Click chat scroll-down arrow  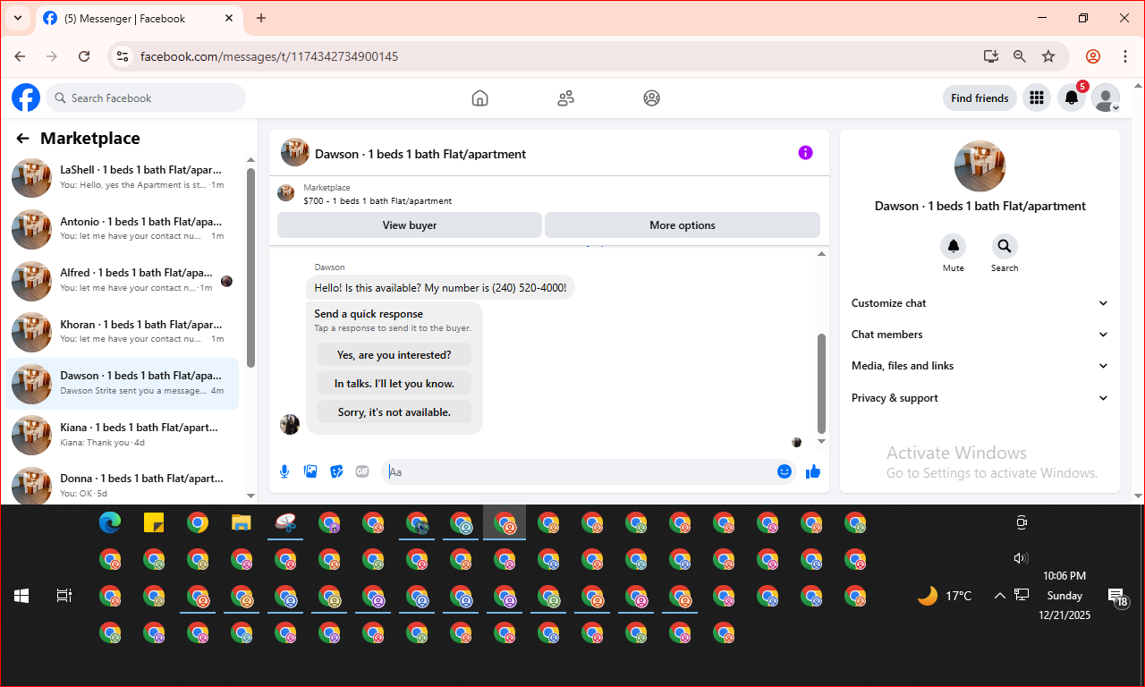(x=822, y=442)
